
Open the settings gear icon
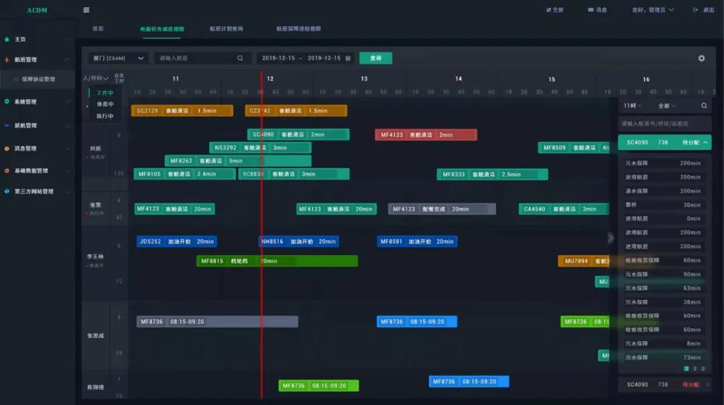pyautogui.click(x=701, y=58)
